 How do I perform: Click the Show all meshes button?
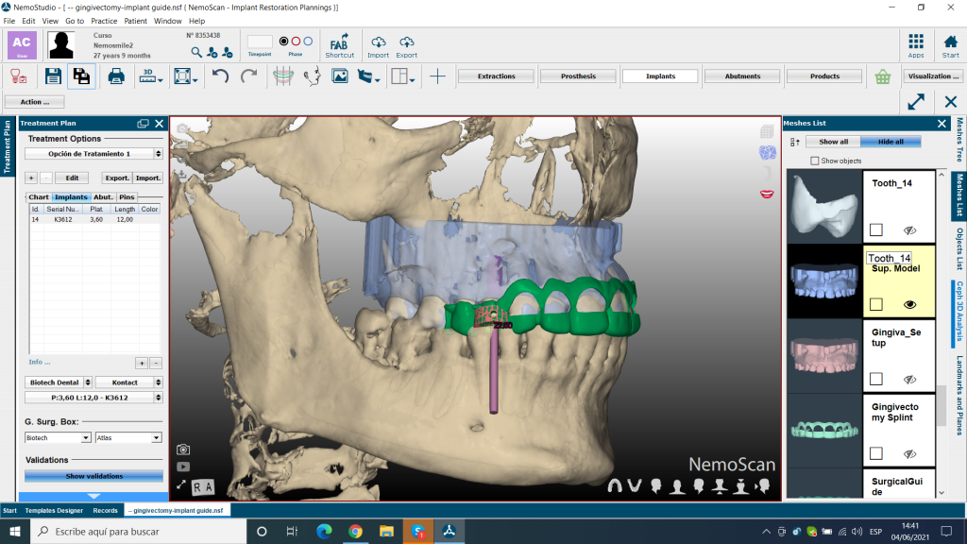(x=833, y=142)
